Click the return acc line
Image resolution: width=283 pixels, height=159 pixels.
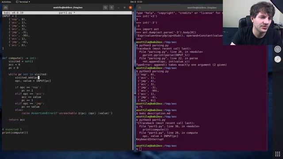click(17, 120)
